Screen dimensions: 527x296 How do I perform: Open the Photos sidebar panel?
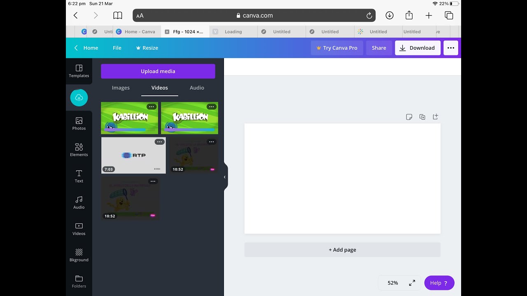pos(79,124)
